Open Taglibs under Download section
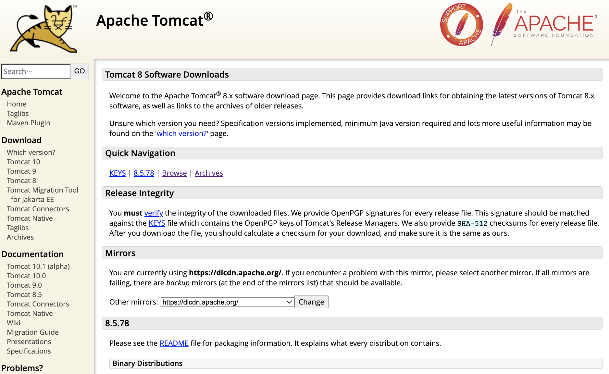The image size is (609, 374). (x=18, y=228)
